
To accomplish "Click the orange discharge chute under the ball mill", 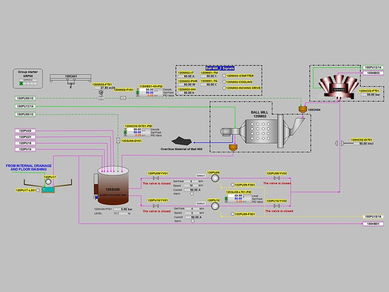I will tap(233, 147).
